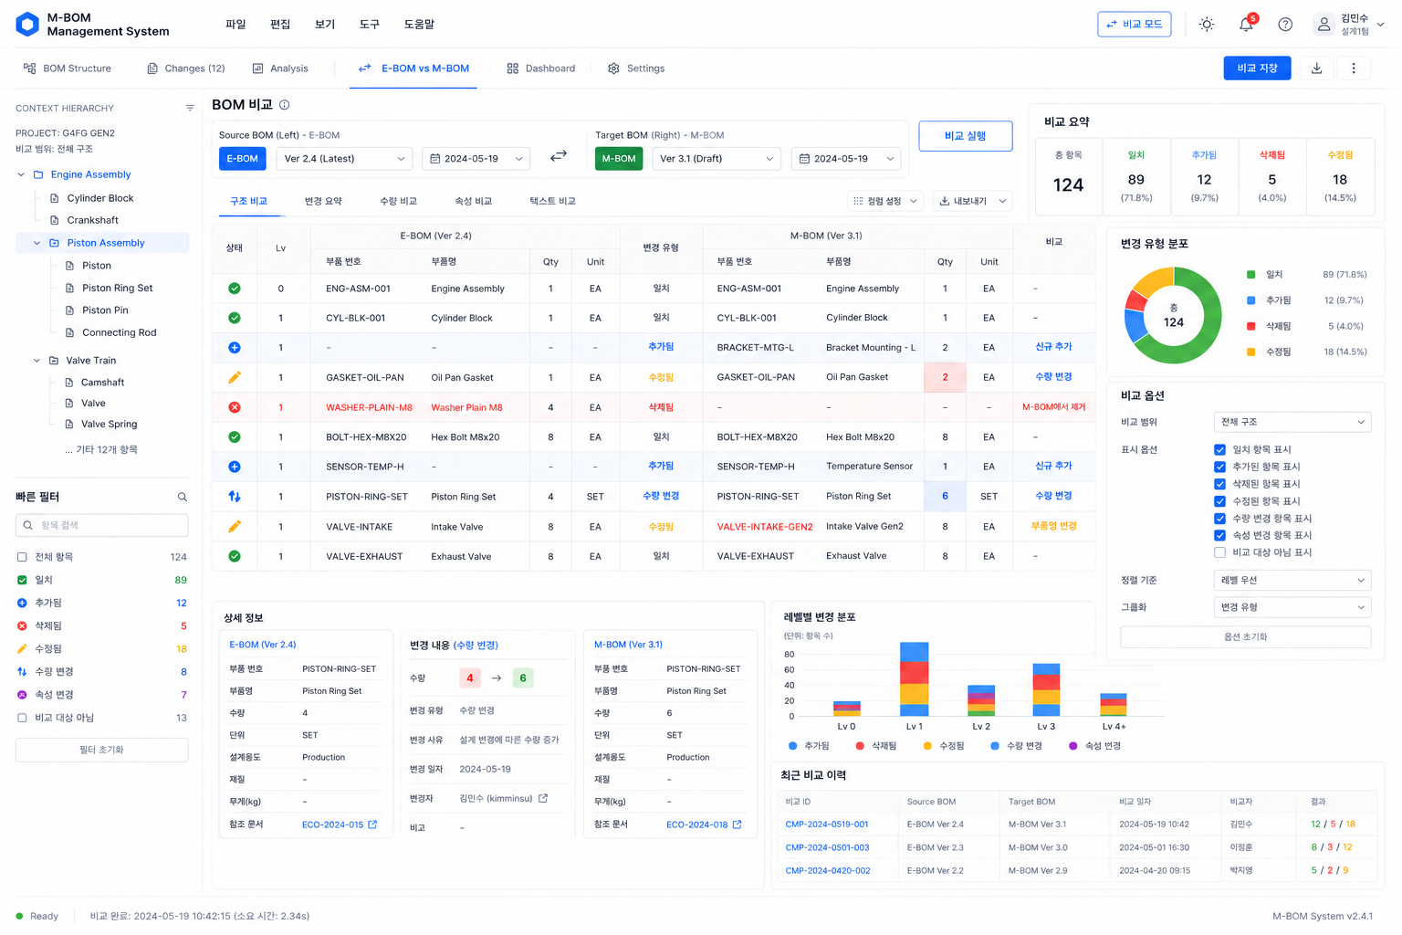The height and width of the screenshot is (935, 1402).
Task: Switch to the Dashboard tab
Action: [541, 68]
